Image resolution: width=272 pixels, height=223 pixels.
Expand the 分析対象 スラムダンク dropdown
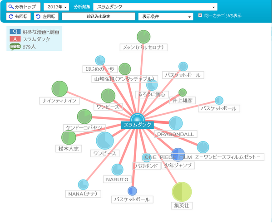point(155,7)
